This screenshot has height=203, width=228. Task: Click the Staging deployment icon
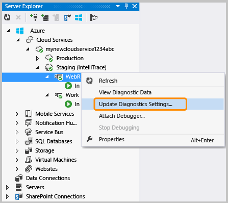[x=49, y=67]
